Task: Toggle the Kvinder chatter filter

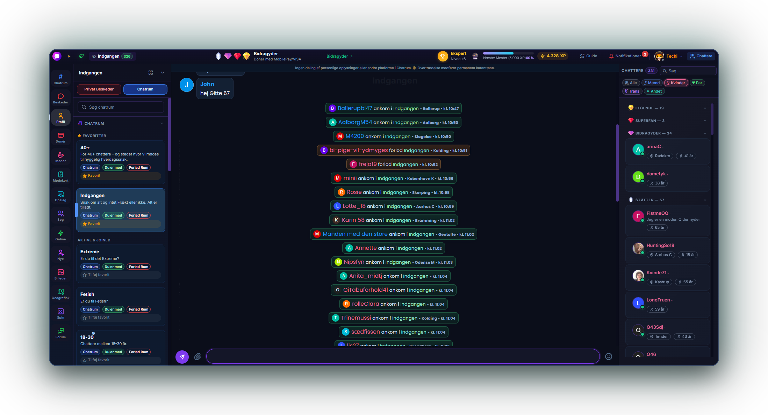Action: [x=676, y=83]
